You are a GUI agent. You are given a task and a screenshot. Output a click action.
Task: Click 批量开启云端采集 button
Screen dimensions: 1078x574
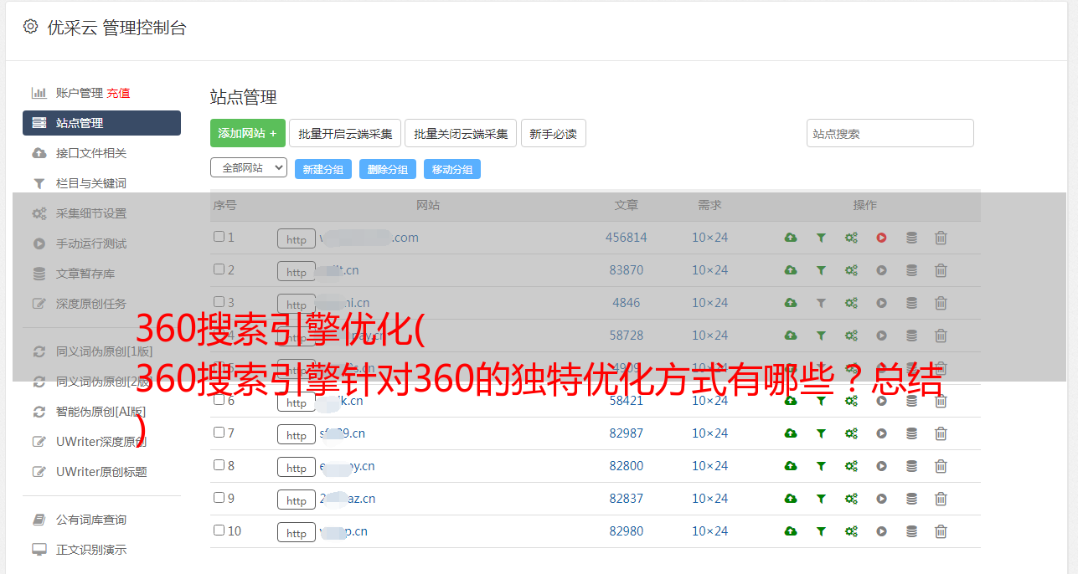tap(345, 133)
